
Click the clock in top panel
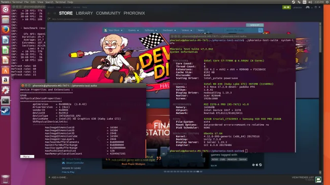tap(319, 2)
